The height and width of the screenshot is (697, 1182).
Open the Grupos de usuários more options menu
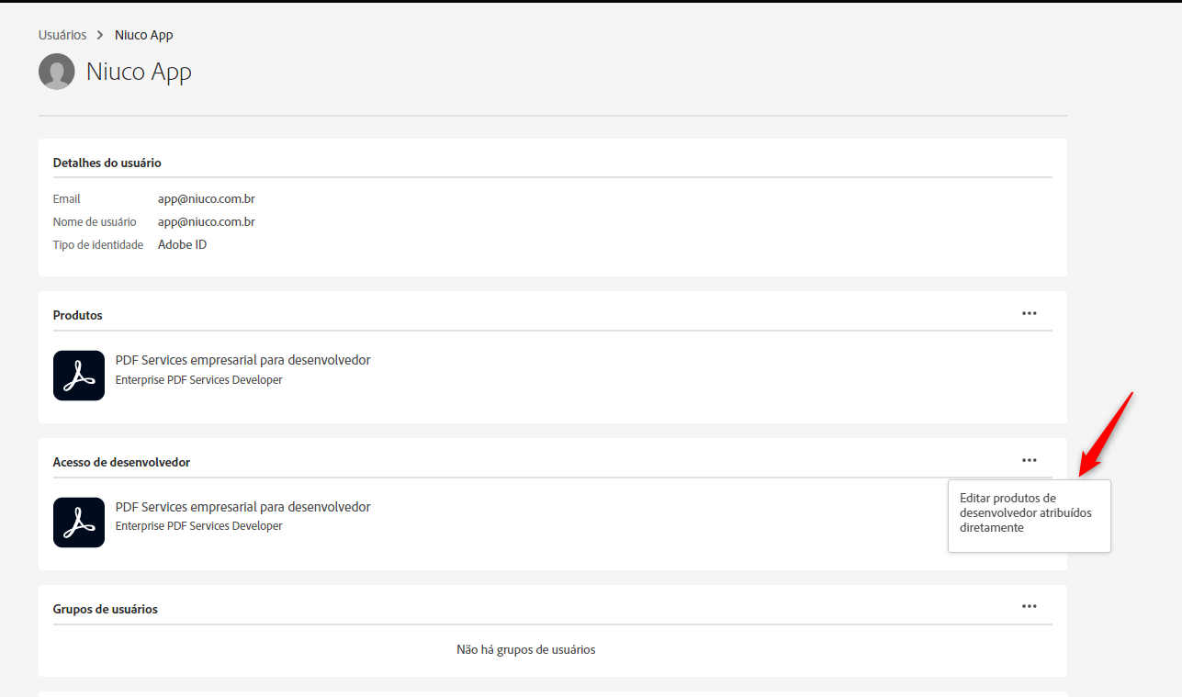[1030, 606]
